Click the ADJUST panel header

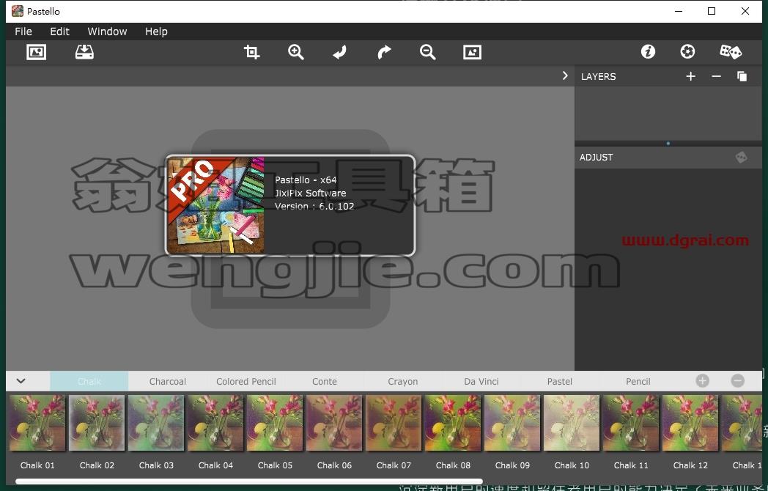coord(596,158)
